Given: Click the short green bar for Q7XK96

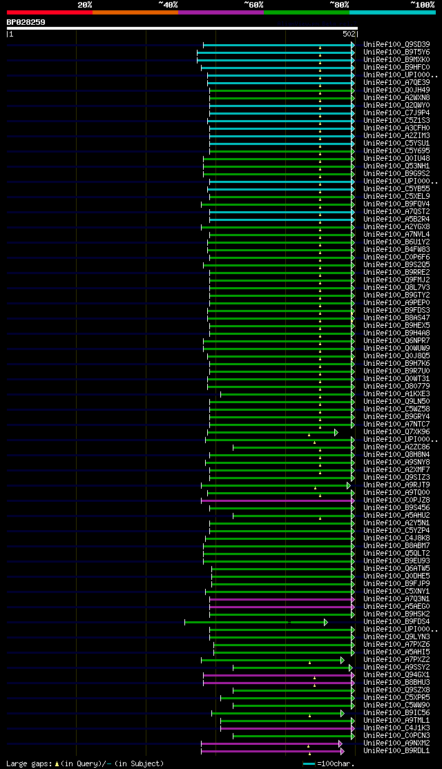Looking at the screenshot, I should 273,432.
